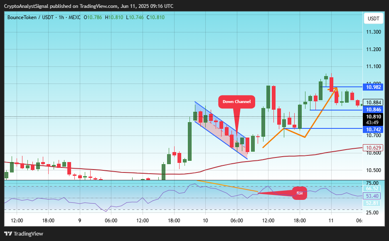Click the 52.81 RSI value label
The image size is (389, 241).
372,203
